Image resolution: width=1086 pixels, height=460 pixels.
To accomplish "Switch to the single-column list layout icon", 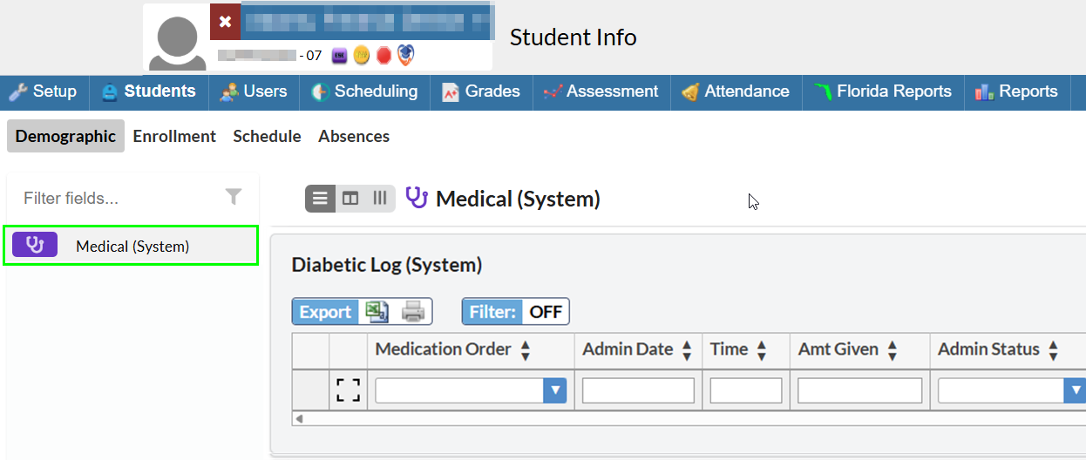I will click(x=320, y=199).
